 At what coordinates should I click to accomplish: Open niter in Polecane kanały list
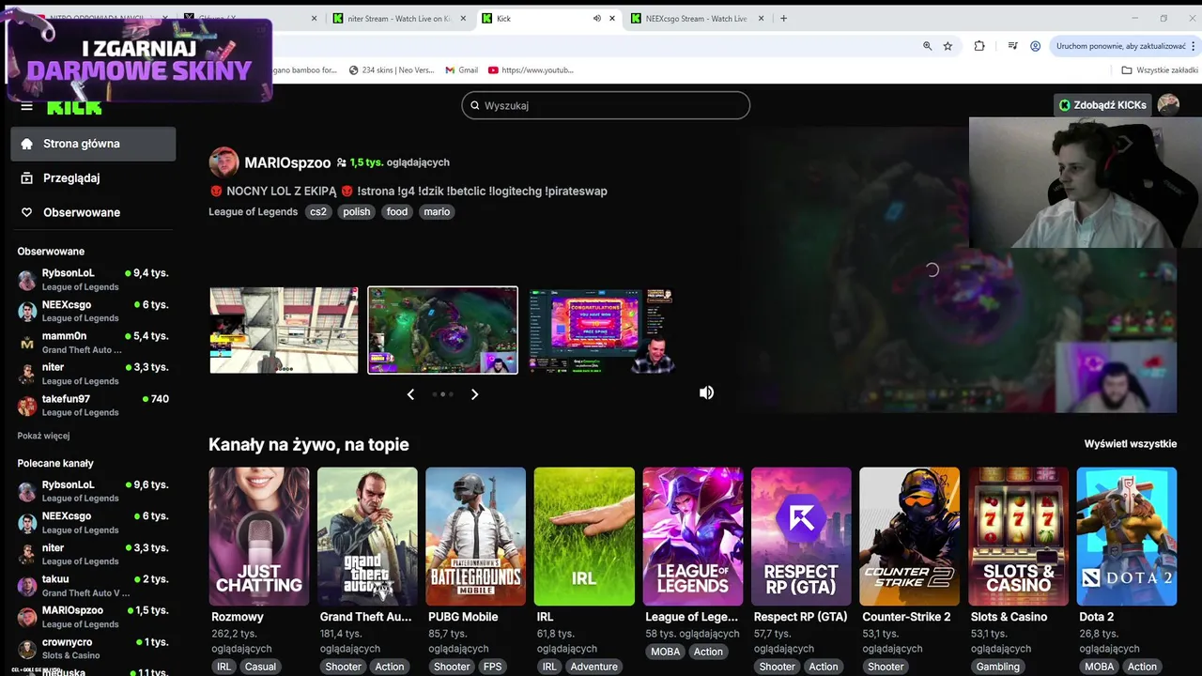[93, 554]
